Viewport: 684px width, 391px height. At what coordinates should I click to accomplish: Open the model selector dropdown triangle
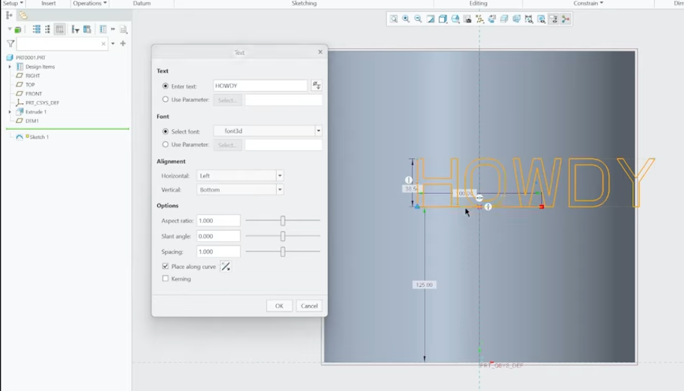pos(9,29)
